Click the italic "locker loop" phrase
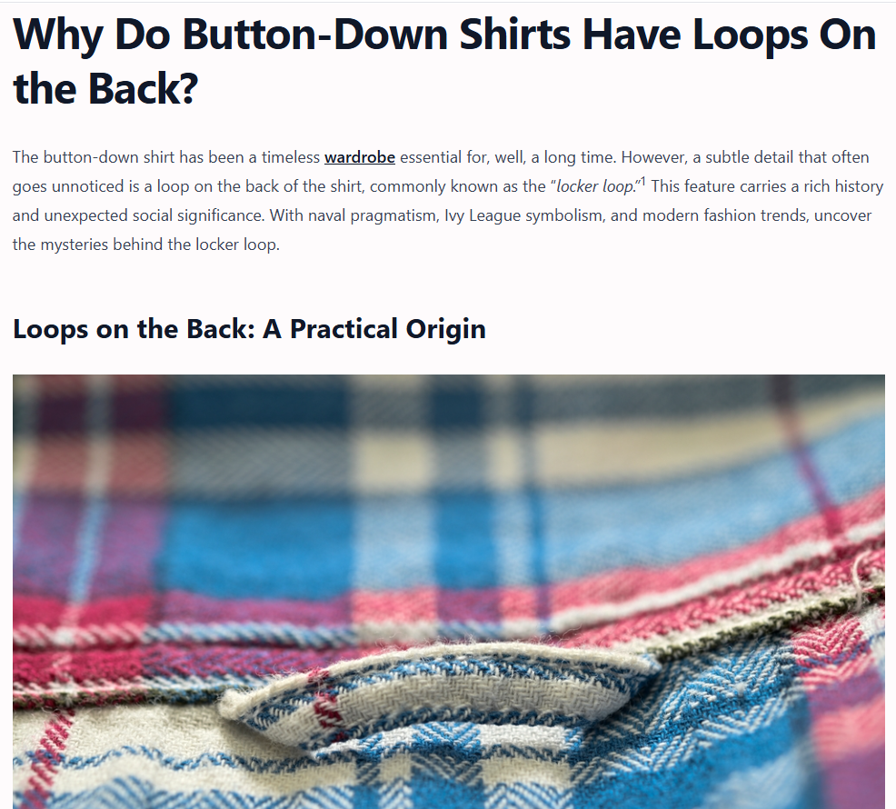896x809 pixels. 595,186
